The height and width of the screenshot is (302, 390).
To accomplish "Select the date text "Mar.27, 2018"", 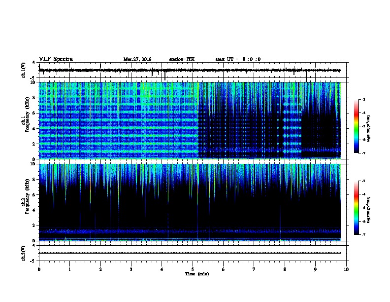I will point(137,59).
